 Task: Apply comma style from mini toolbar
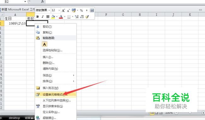(86, 10)
